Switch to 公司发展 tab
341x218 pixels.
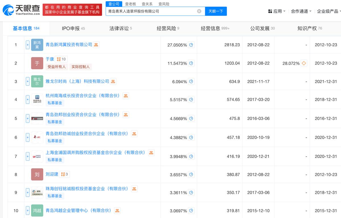262,28
